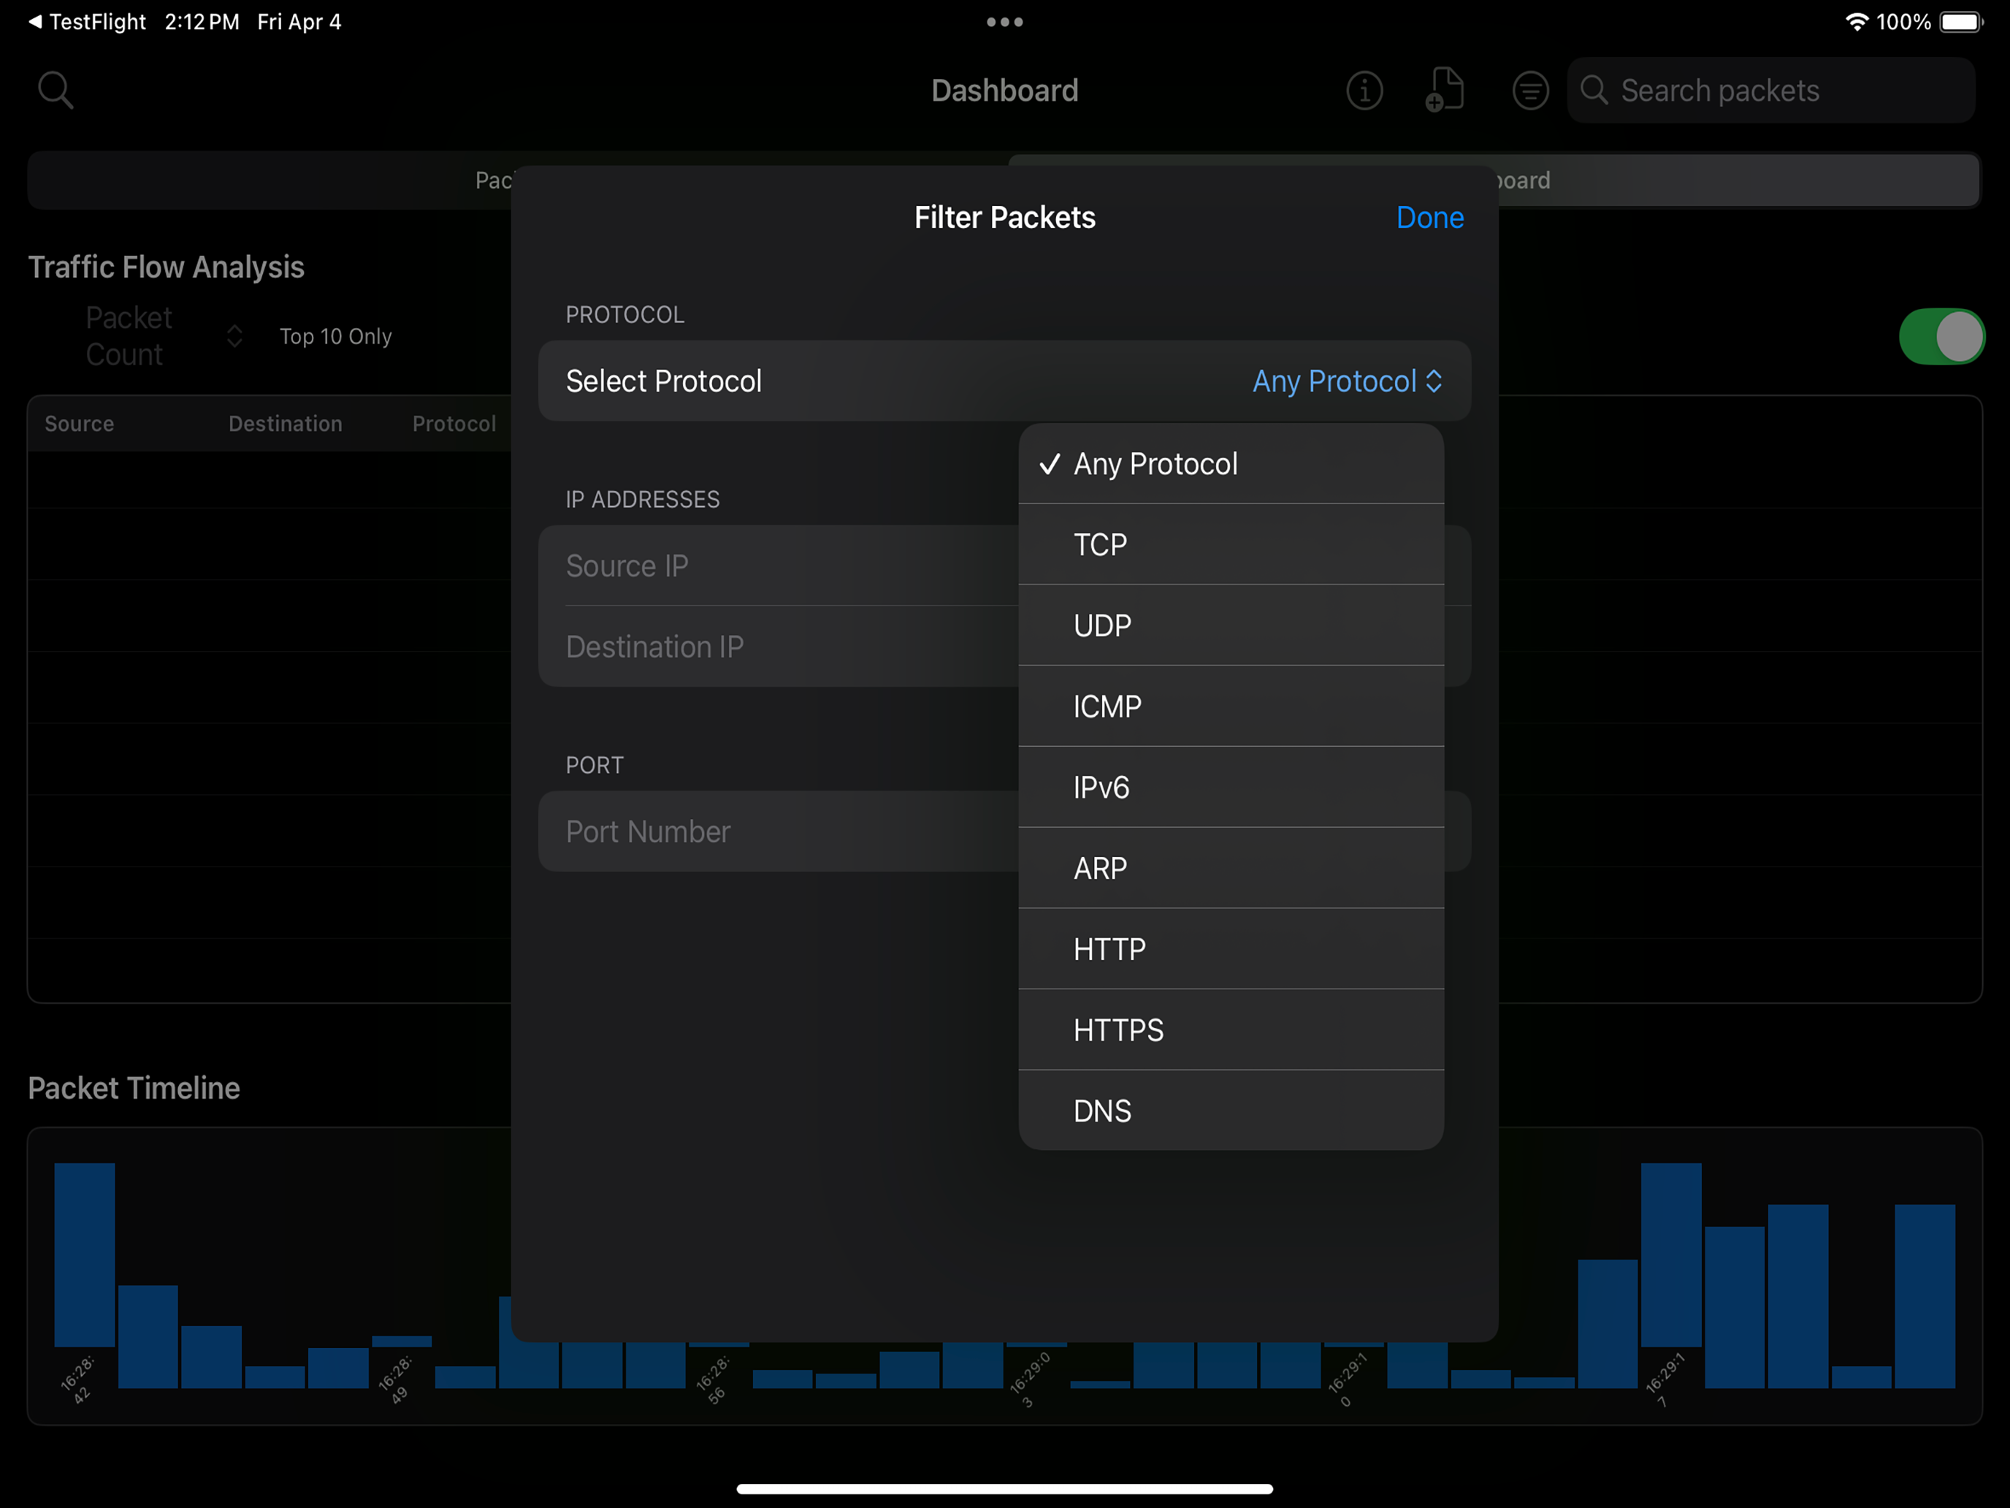The width and height of the screenshot is (2010, 1508).
Task: Sort table by Source column
Action: pos(79,424)
